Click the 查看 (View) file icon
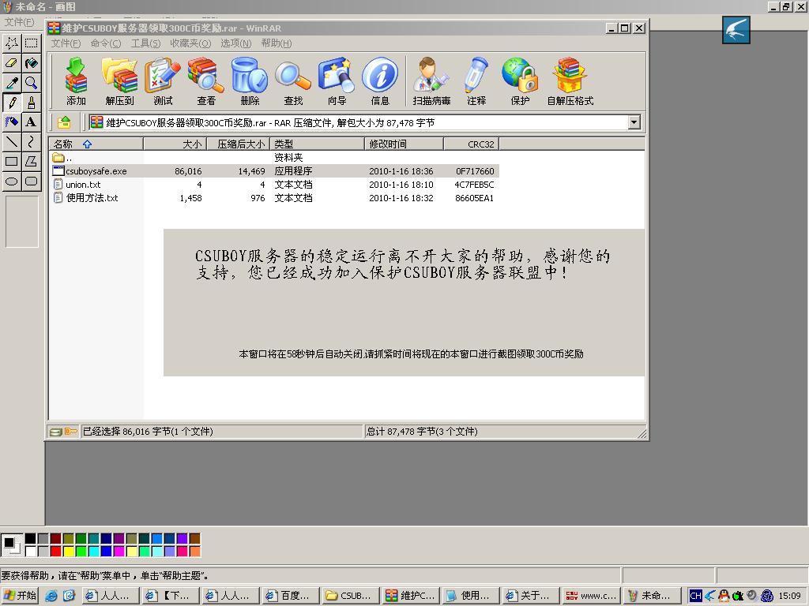809x606 pixels. (x=206, y=81)
